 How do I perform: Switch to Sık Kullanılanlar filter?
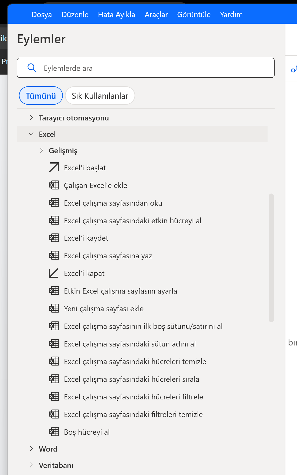coord(100,96)
